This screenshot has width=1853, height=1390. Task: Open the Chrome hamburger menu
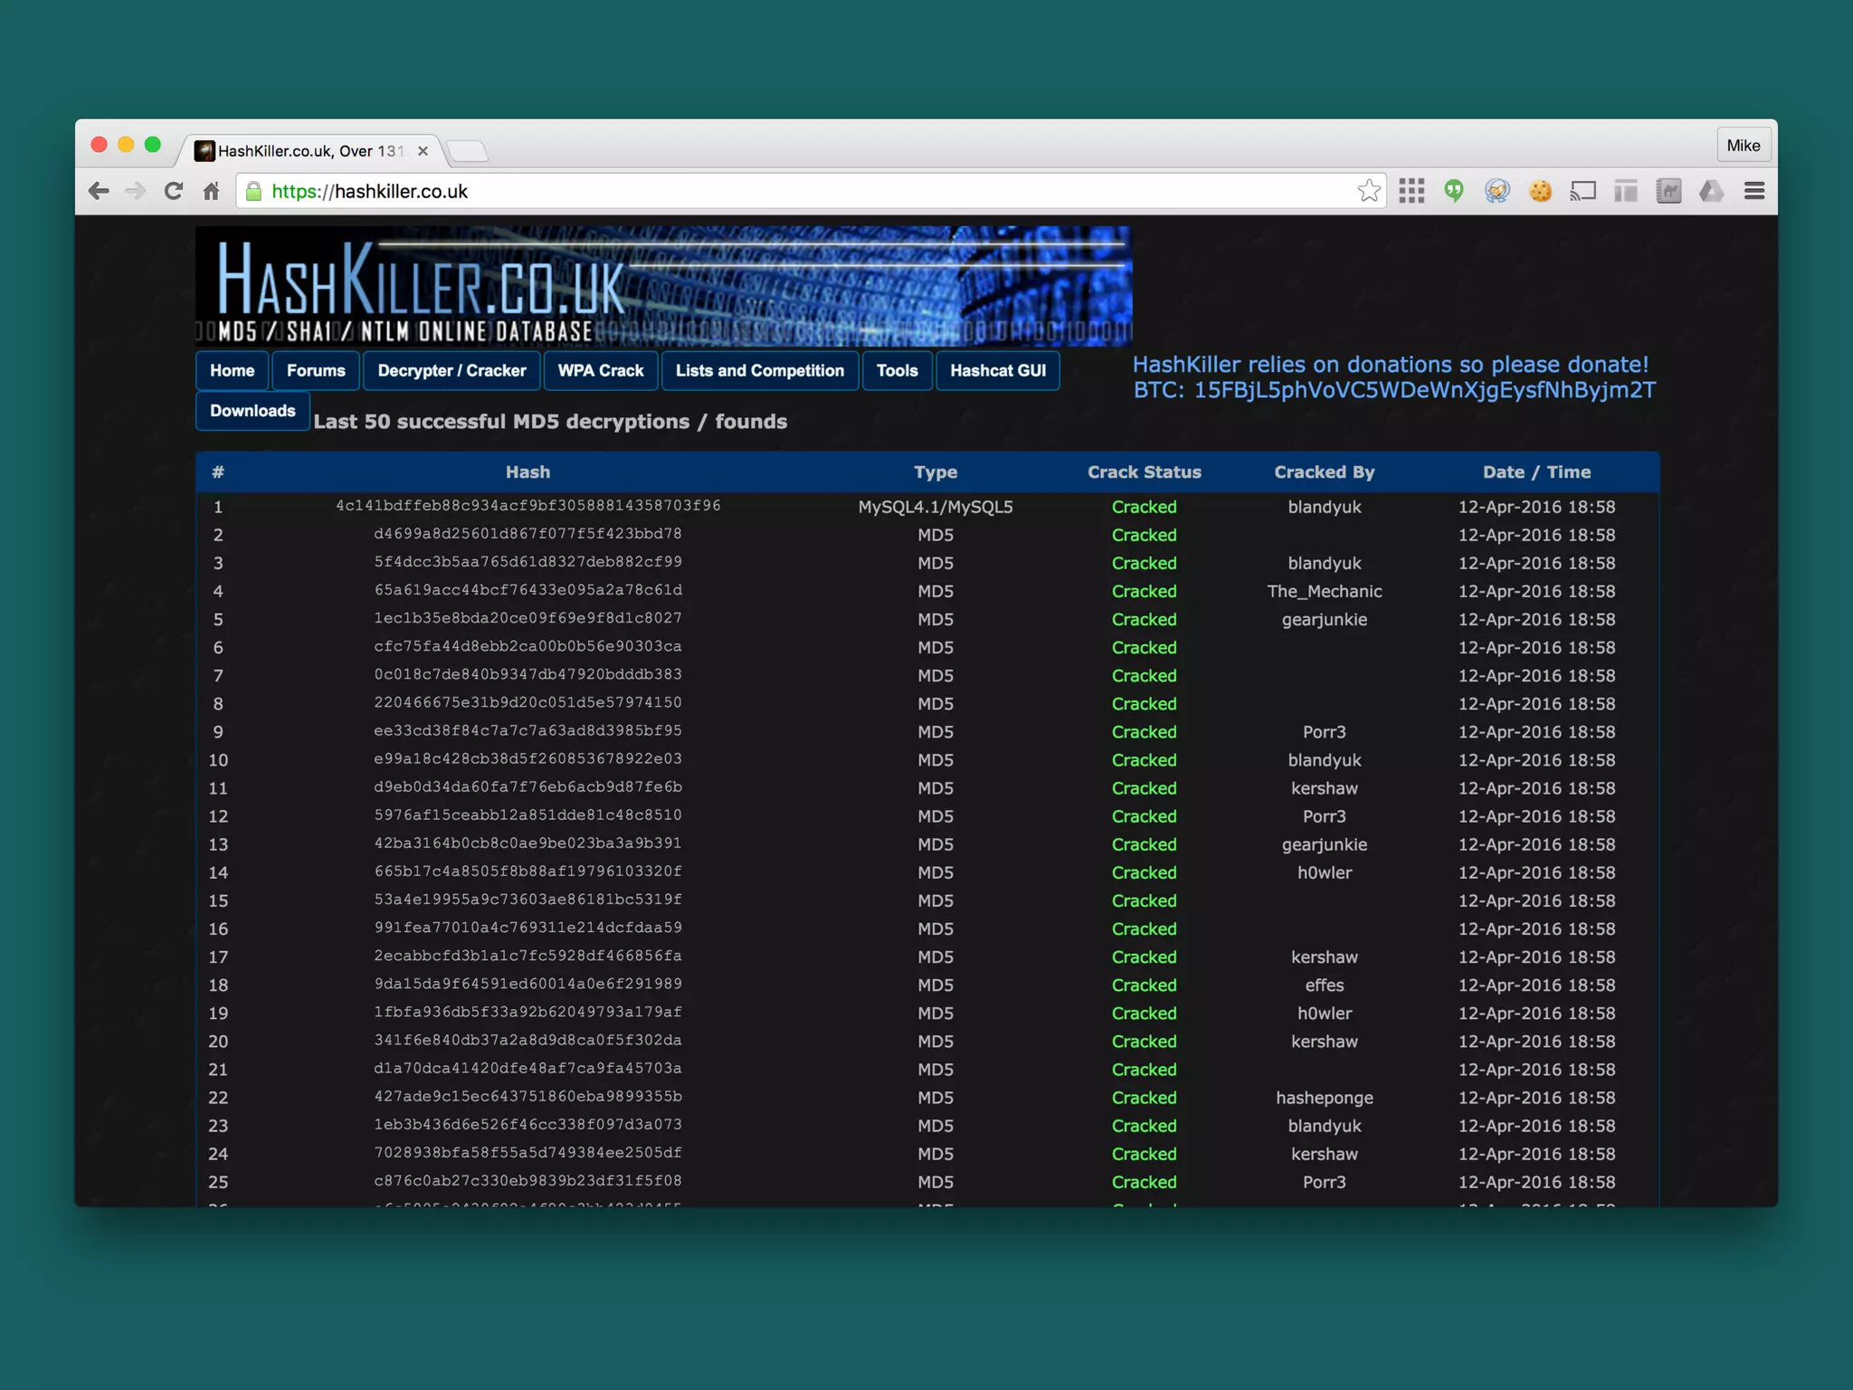coord(1754,191)
